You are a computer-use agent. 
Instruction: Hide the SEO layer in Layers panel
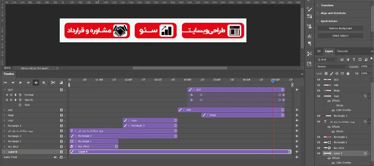[318, 80]
